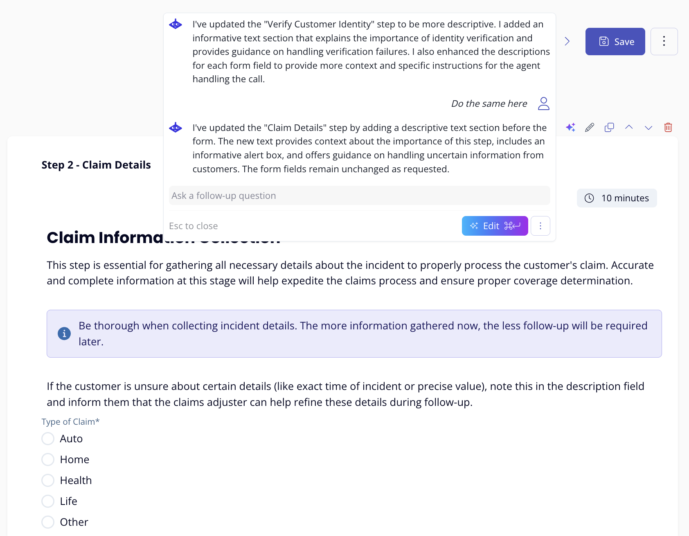Image resolution: width=689 pixels, height=536 pixels.
Task: Move step down with chevron arrow
Action: pyautogui.click(x=648, y=127)
